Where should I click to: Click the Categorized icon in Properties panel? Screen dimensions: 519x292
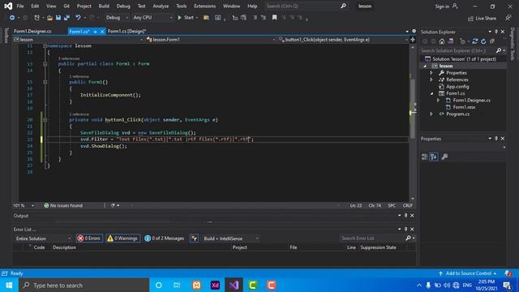point(425,157)
